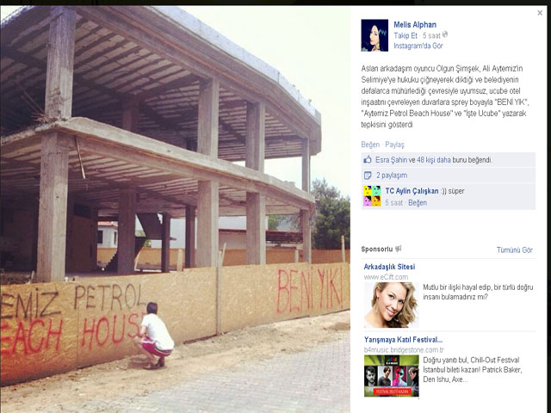Like the post with Beğen

pyautogui.click(x=370, y=145)
